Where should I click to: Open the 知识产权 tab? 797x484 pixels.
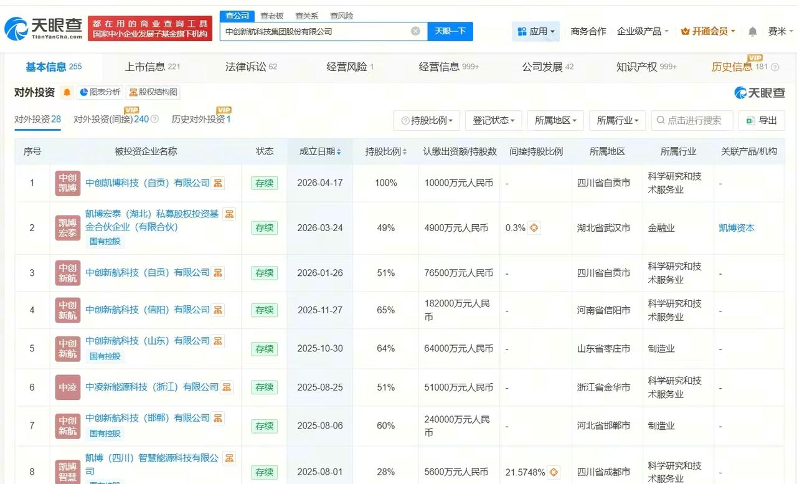point(646,67)
